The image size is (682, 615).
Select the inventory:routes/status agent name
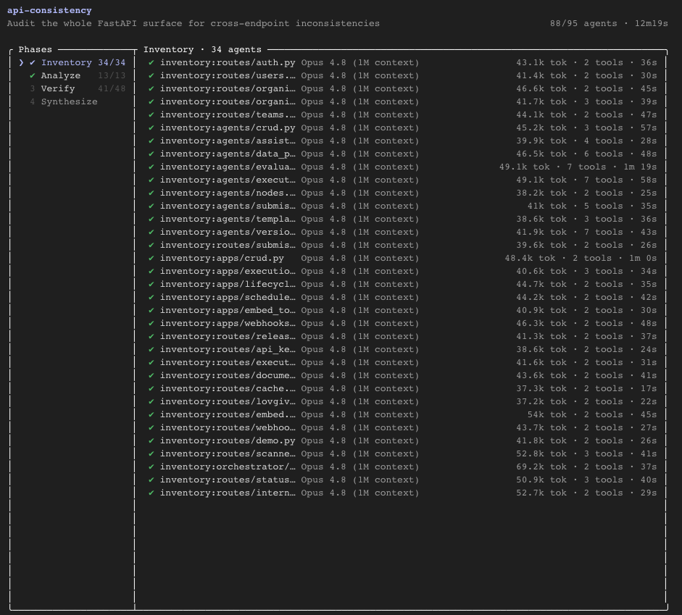[x=228, y=480]
